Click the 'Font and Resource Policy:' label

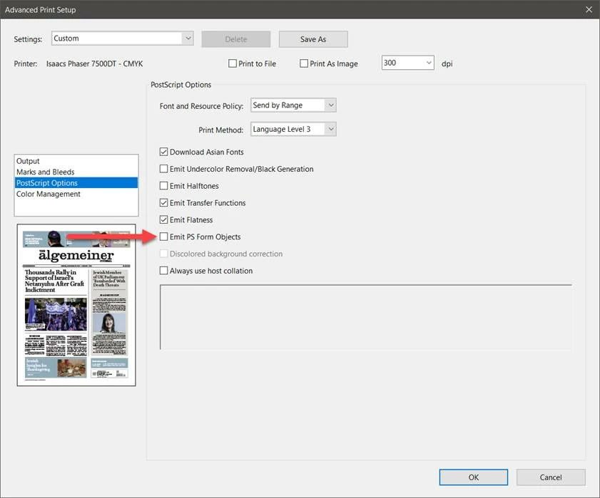click(202, 106)
